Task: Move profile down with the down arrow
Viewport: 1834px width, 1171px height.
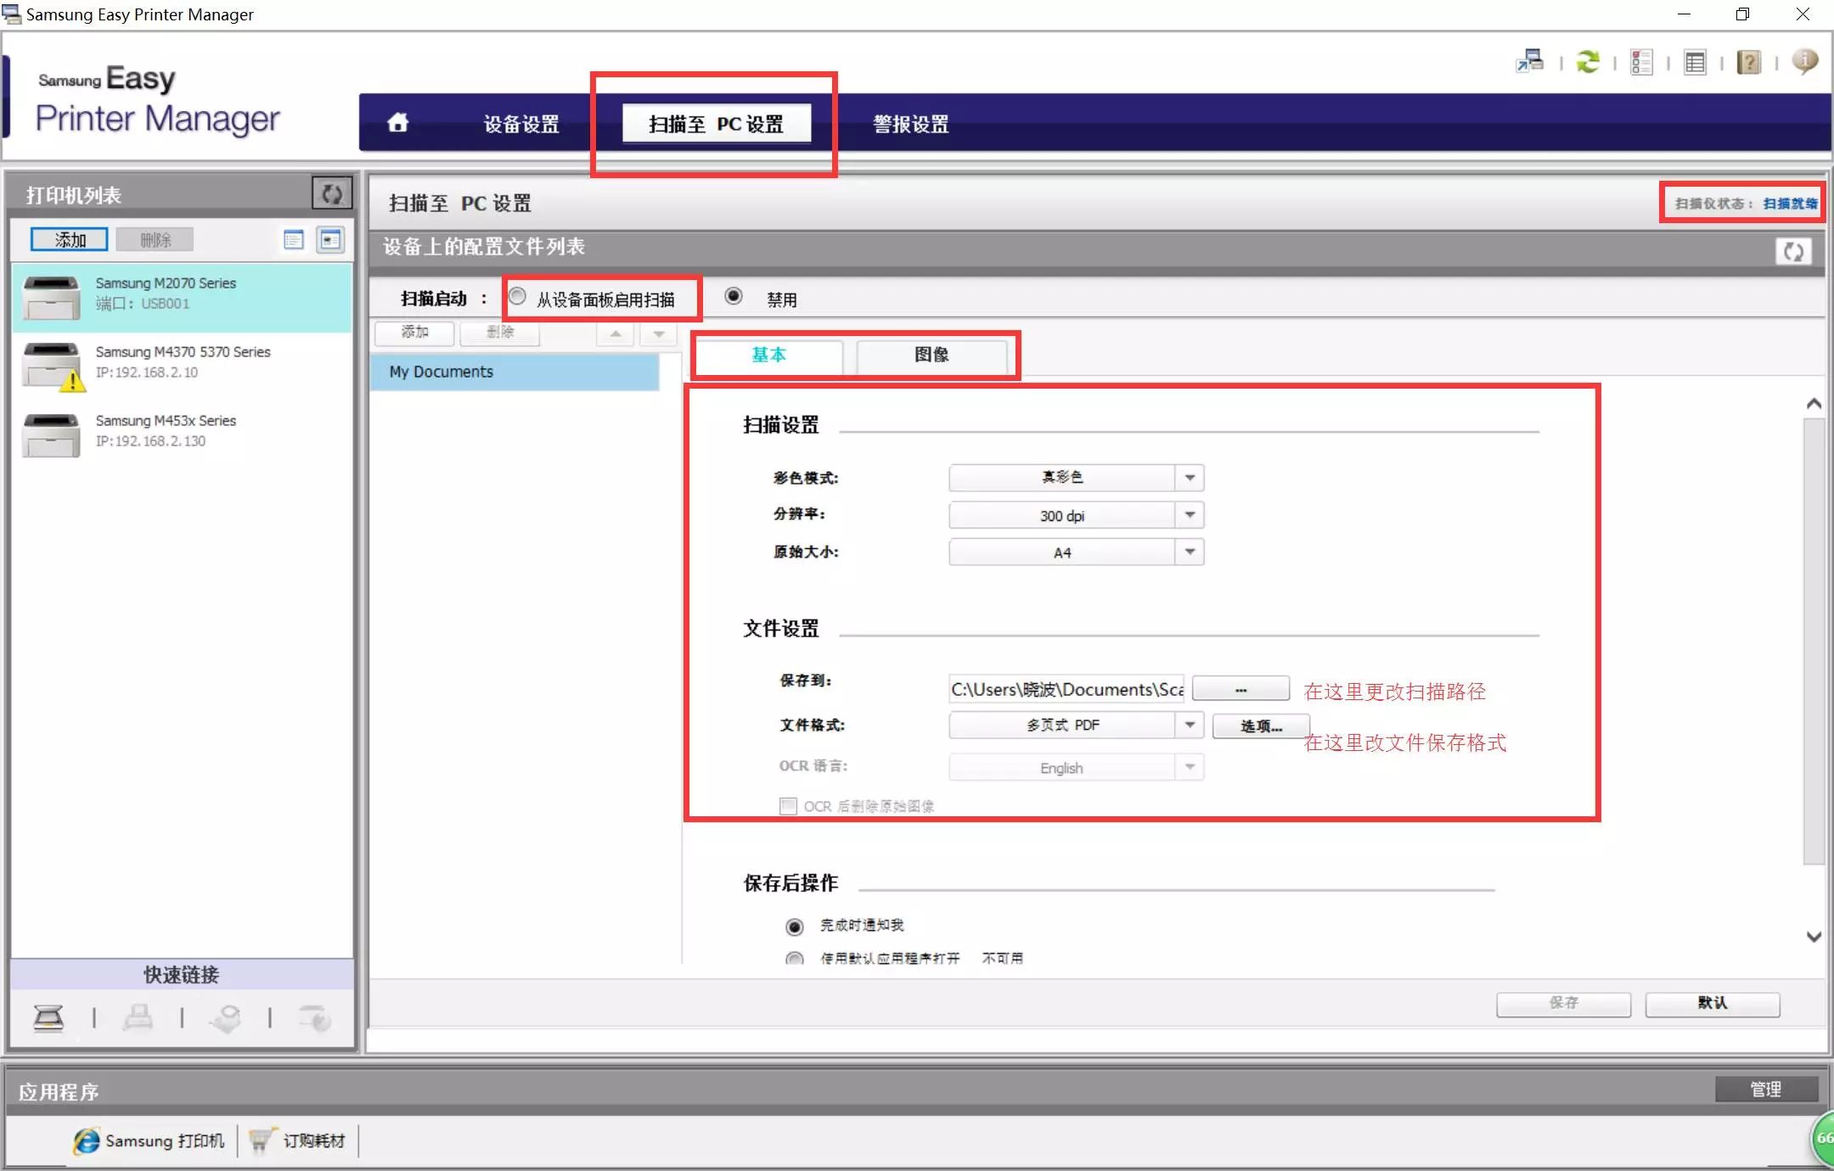Action: pos(659,333)
